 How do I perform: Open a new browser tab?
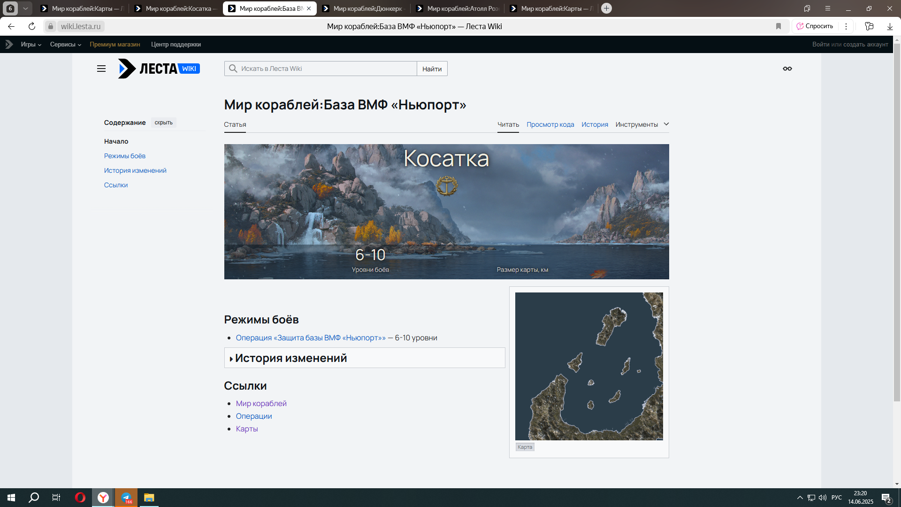click(x=606, y=8)
